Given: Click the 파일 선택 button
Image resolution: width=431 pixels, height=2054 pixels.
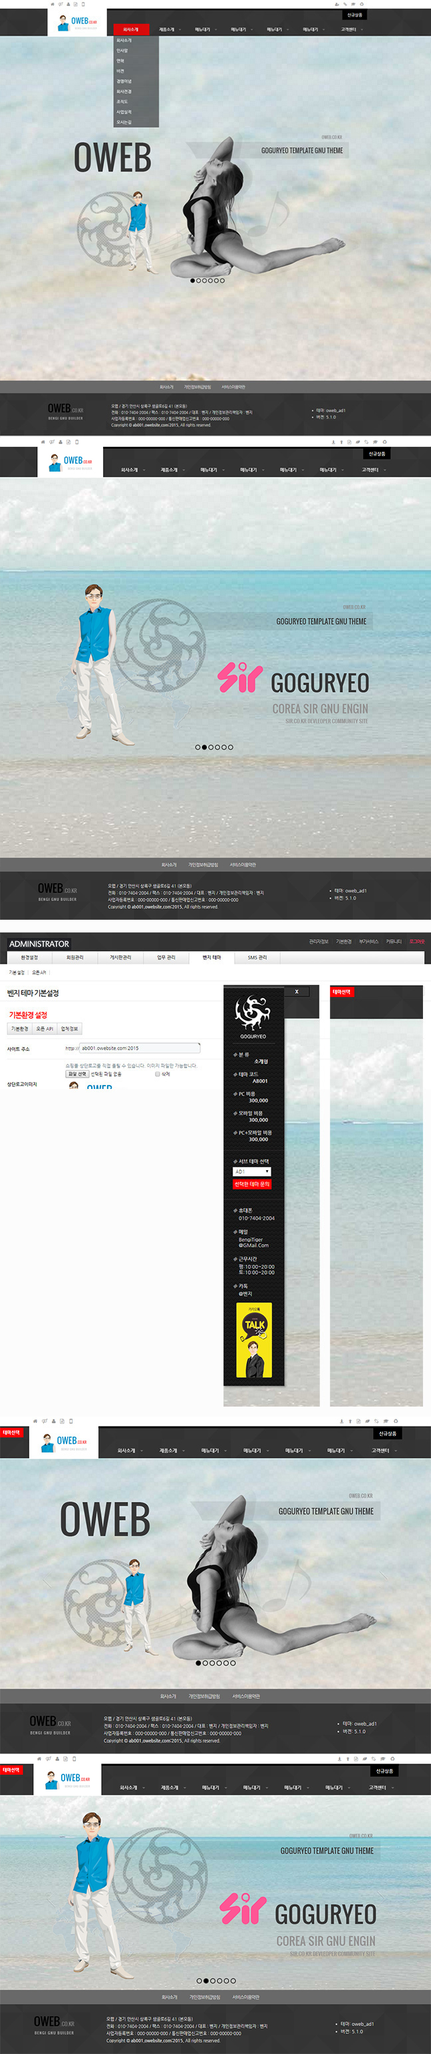Looking at the screenshot, I should [77, 1074].
